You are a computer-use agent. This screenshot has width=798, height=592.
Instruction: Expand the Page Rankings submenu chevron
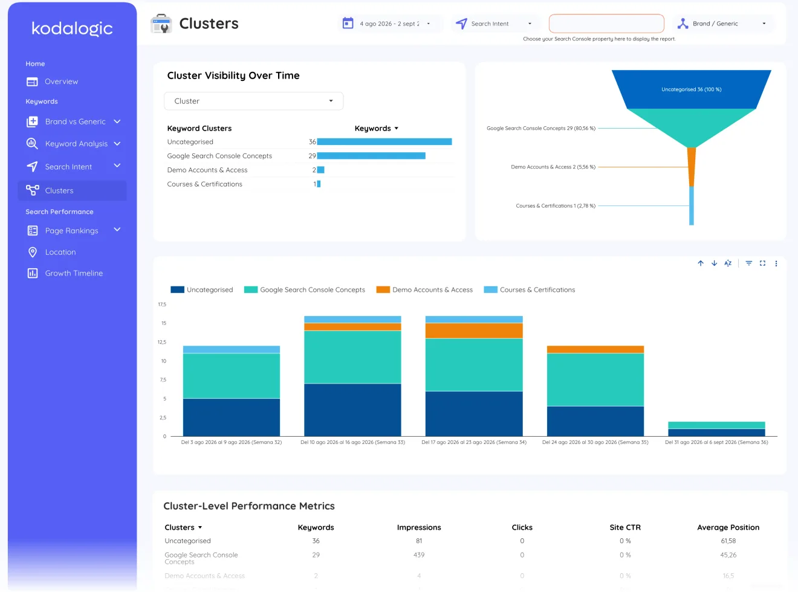point(117,230)
